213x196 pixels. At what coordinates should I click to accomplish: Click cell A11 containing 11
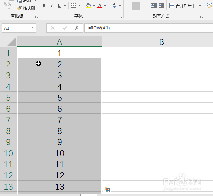pyautogui.click(x=59, y=164)
